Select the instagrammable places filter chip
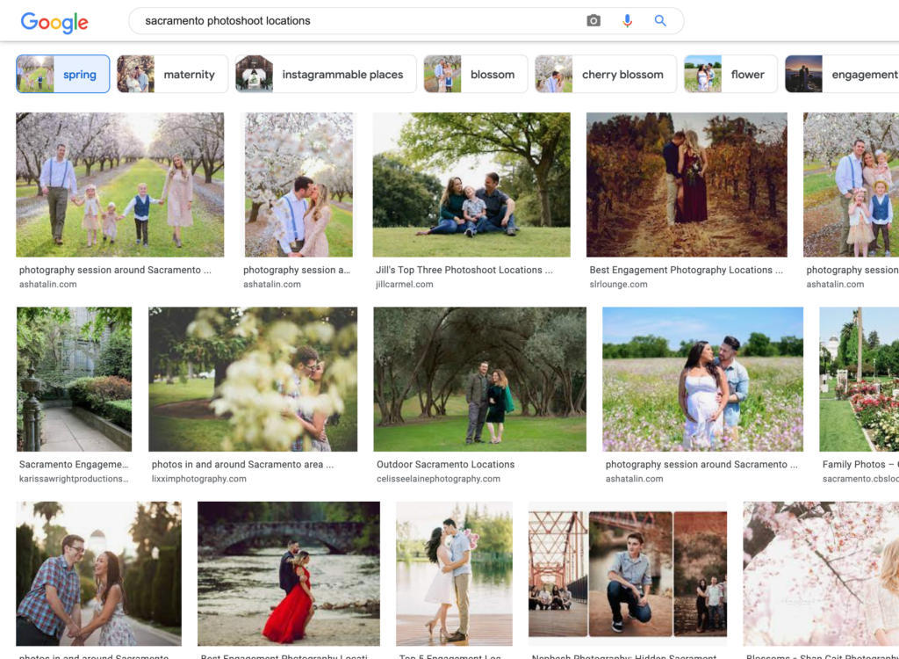 click(326, 74)
